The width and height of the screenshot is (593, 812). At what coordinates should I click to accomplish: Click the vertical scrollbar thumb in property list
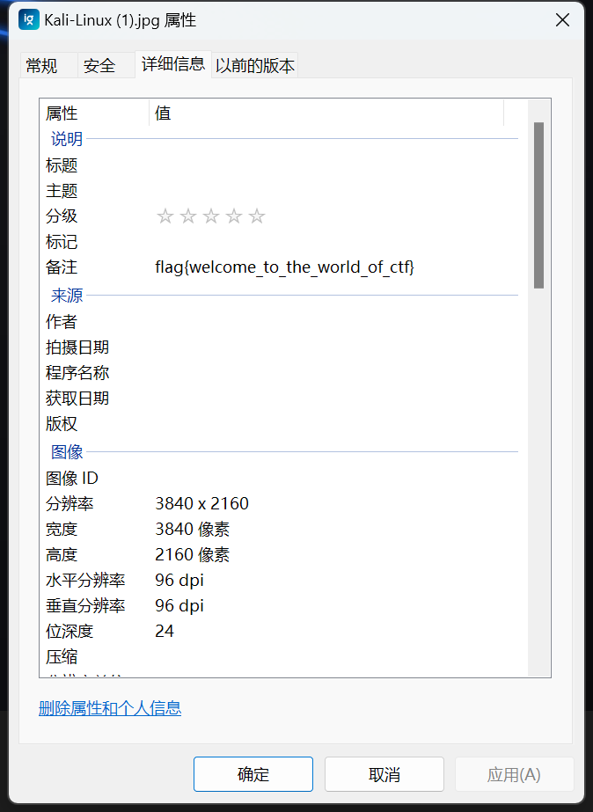(x=538, y=205)
